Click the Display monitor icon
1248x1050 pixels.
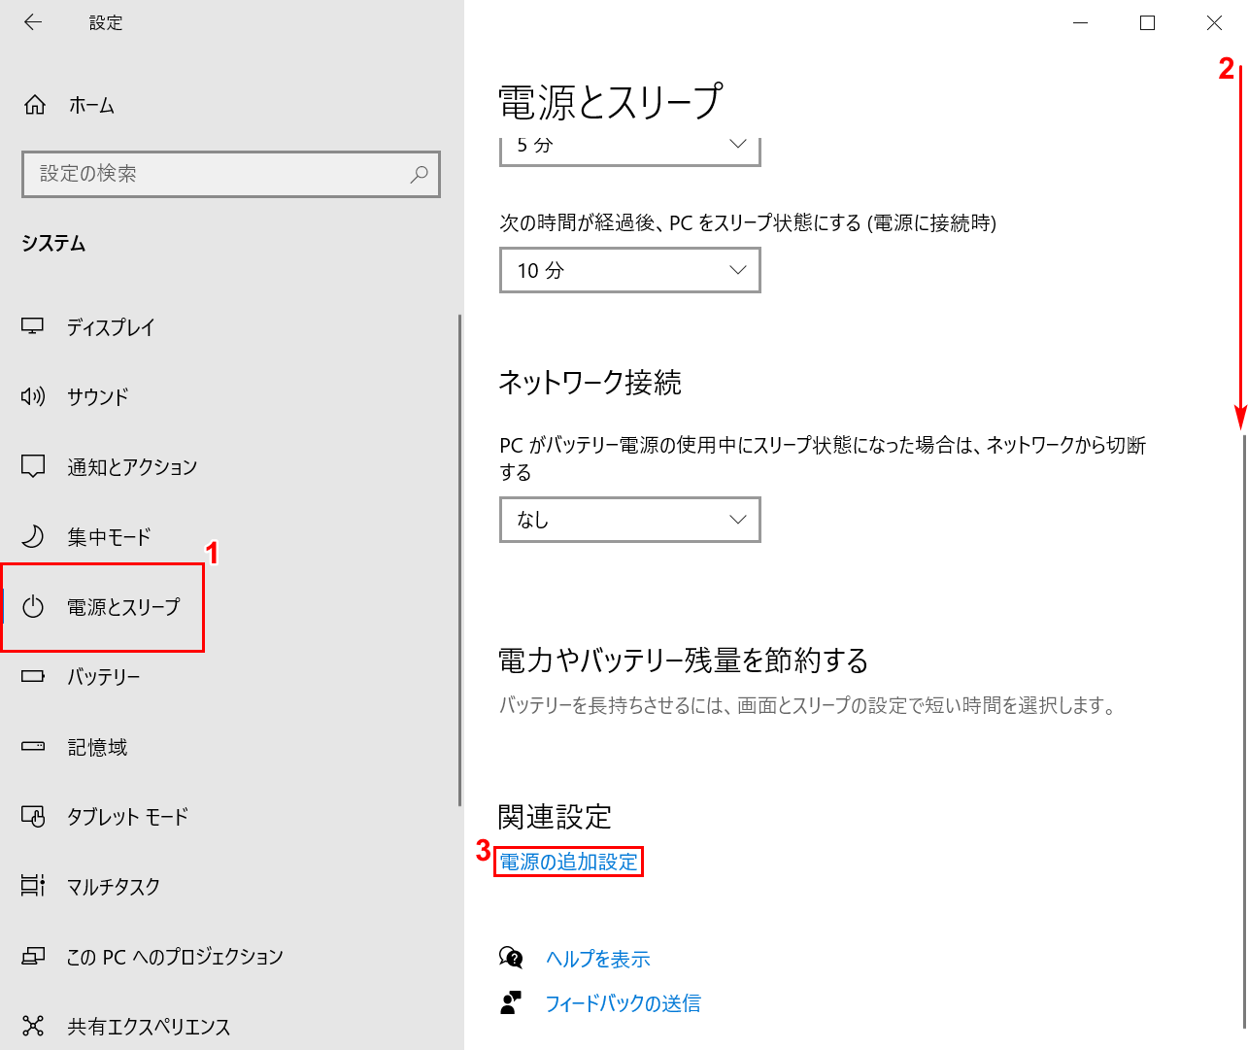(33, 326)
